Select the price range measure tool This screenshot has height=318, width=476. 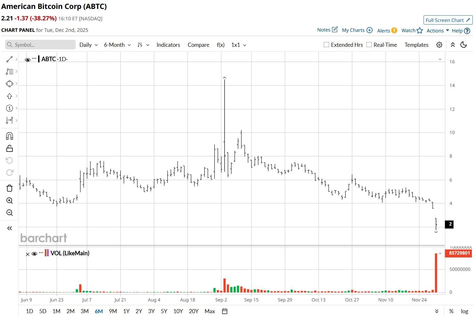[x=10, y=120]
